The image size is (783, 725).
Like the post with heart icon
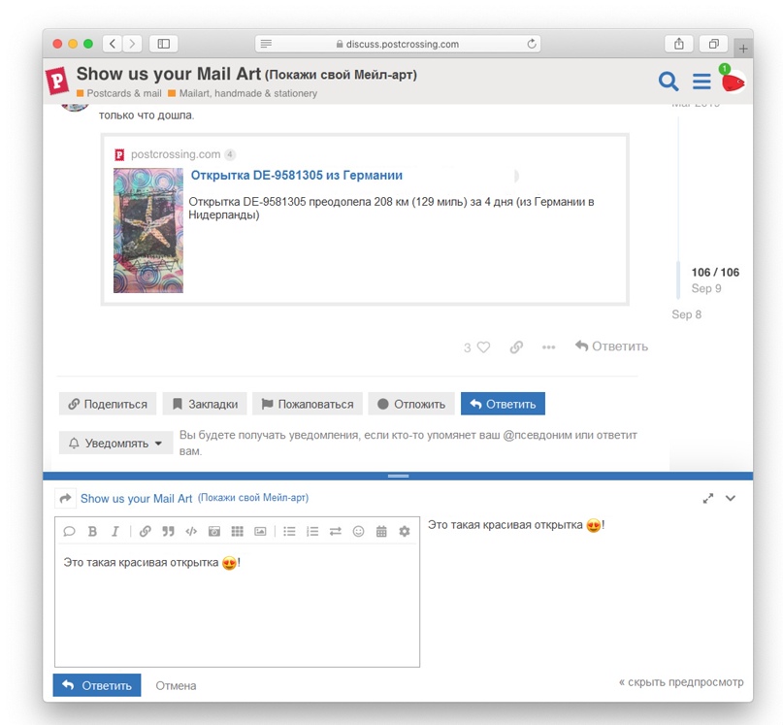(483, 346)
